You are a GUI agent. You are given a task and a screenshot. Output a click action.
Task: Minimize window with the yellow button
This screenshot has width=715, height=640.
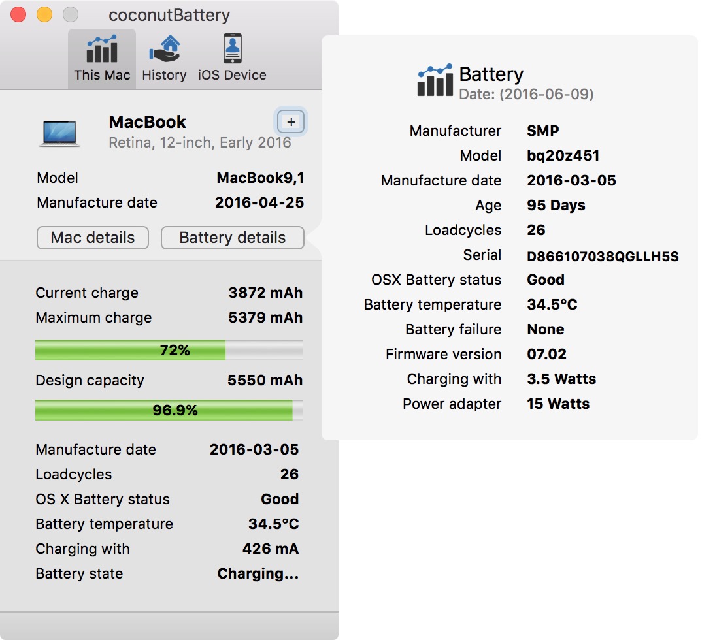44,14
